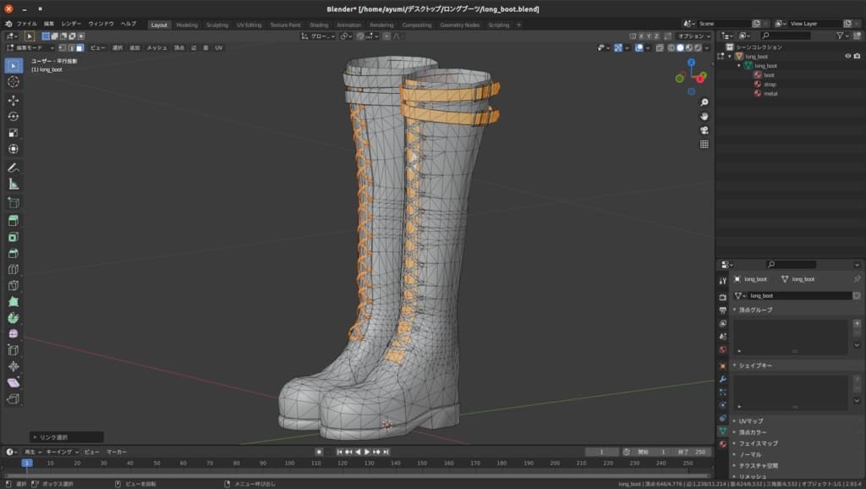Click the hand icon to pan view
This screenshot has height=489, width=866.
[704, 116]
